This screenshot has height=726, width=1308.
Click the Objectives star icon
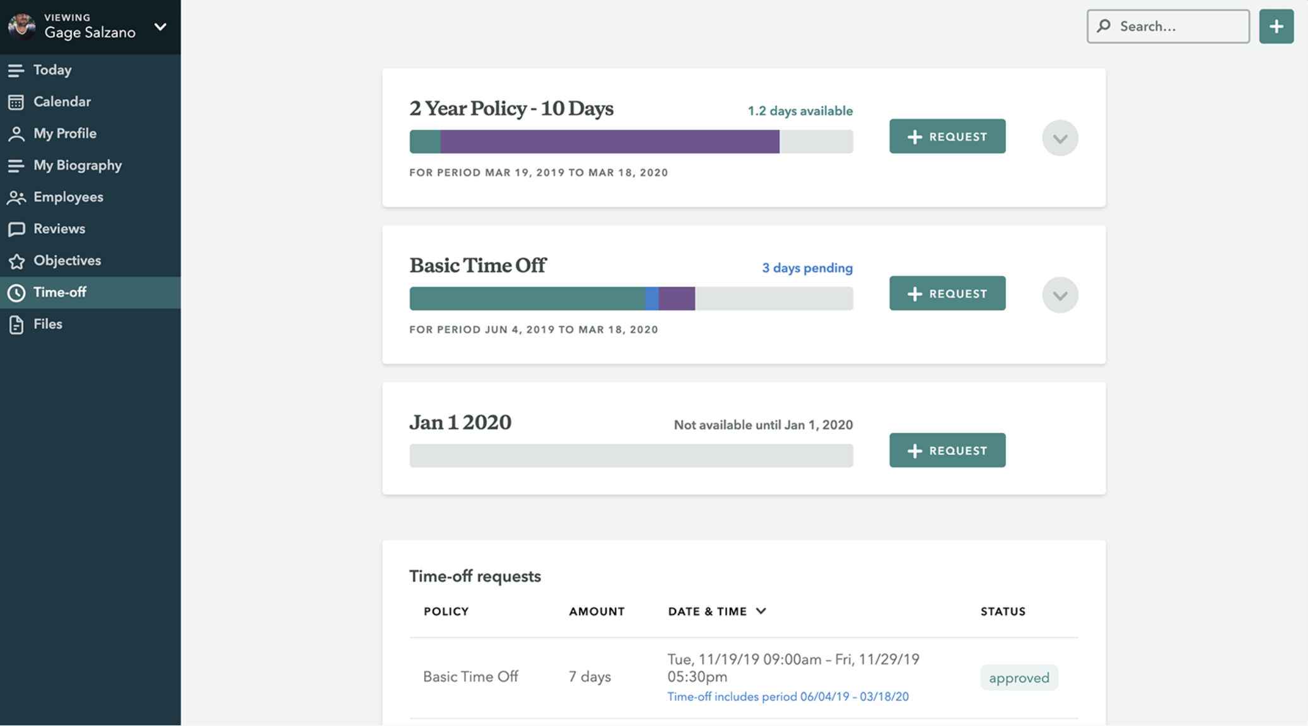(x=16, y=261)
